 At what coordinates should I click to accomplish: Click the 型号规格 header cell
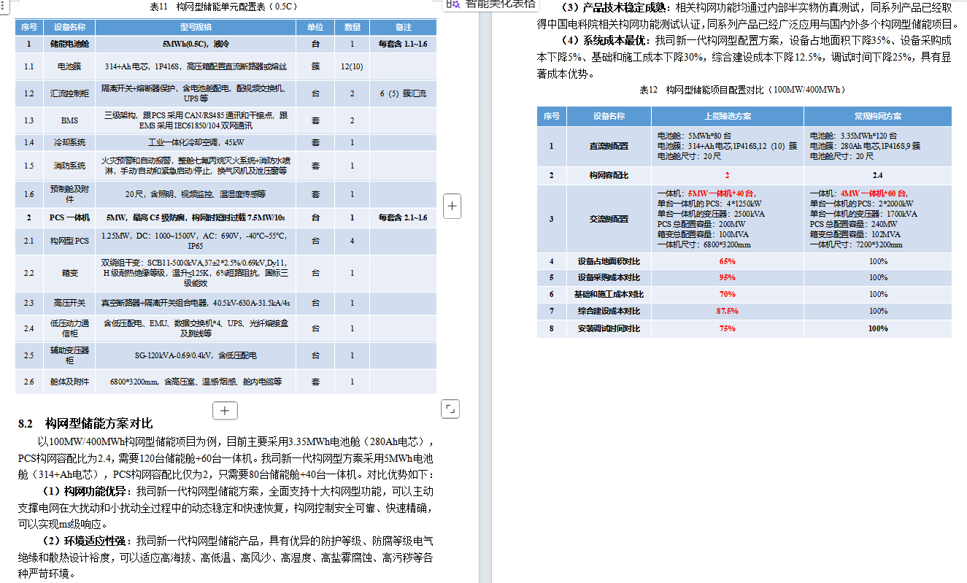pyautogui.click(x=196, y=27)
